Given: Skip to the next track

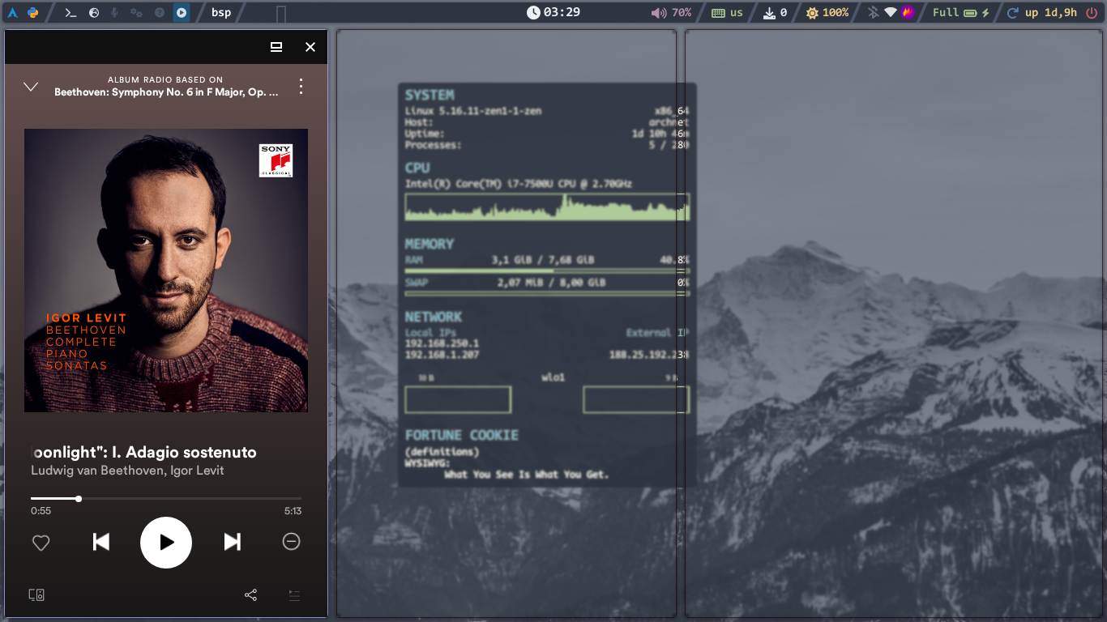Looking at the screenshot, I should tap(232, 543).
